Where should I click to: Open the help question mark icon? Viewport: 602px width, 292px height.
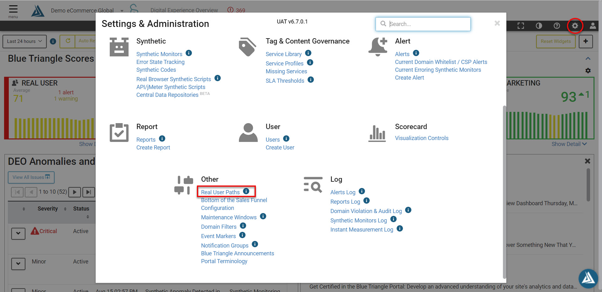[x=557, y=26]
